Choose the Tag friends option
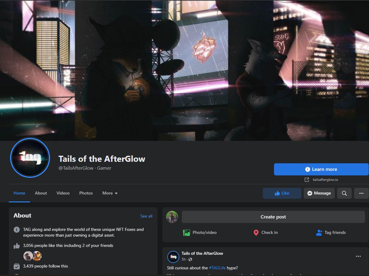This screenshot has height=276, width=369. (331, 232)
